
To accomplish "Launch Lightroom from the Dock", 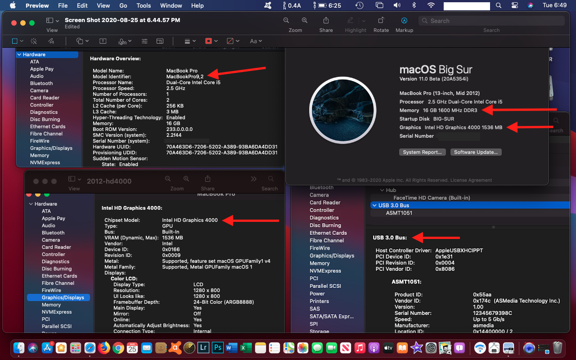I will tap(203, 348).
